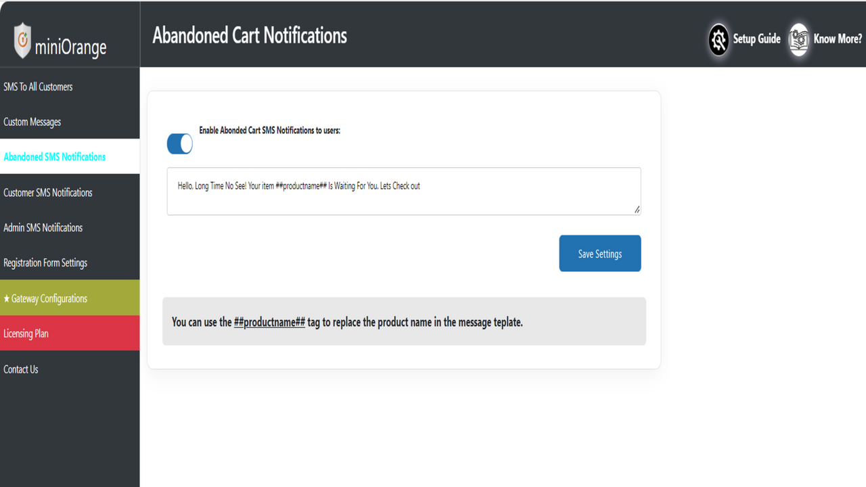
Task: Click the Setup Guide text link
Action: (756, 39)
